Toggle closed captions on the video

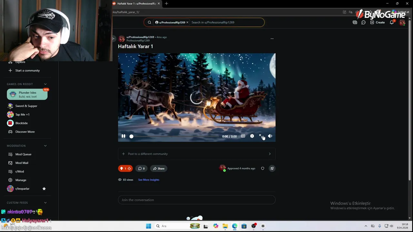243,136
